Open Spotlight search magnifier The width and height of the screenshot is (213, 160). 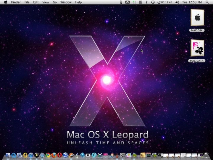(207, 2)
